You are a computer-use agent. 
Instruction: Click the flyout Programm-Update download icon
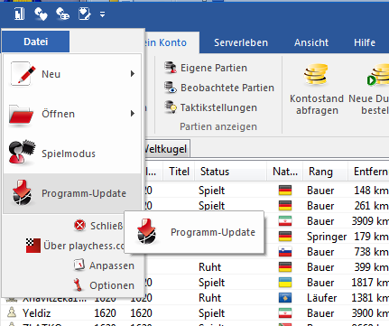pyautogui.click(x=146, y=231)
